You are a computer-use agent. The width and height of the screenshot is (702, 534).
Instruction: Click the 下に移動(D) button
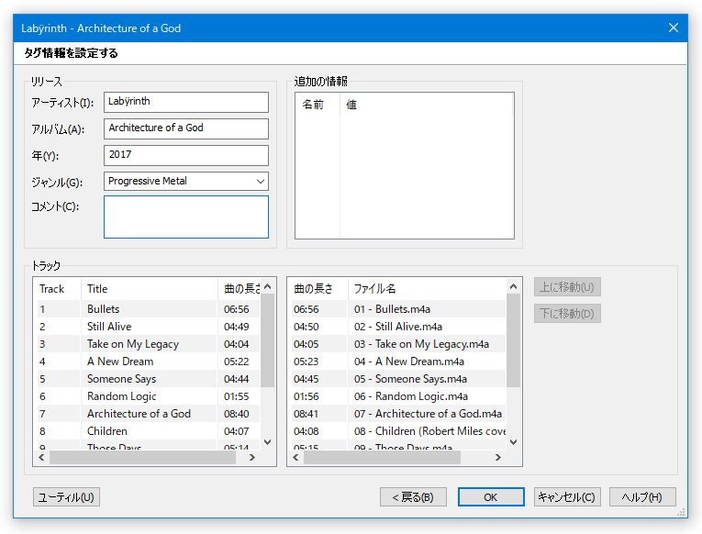click(x=567, y=313)
